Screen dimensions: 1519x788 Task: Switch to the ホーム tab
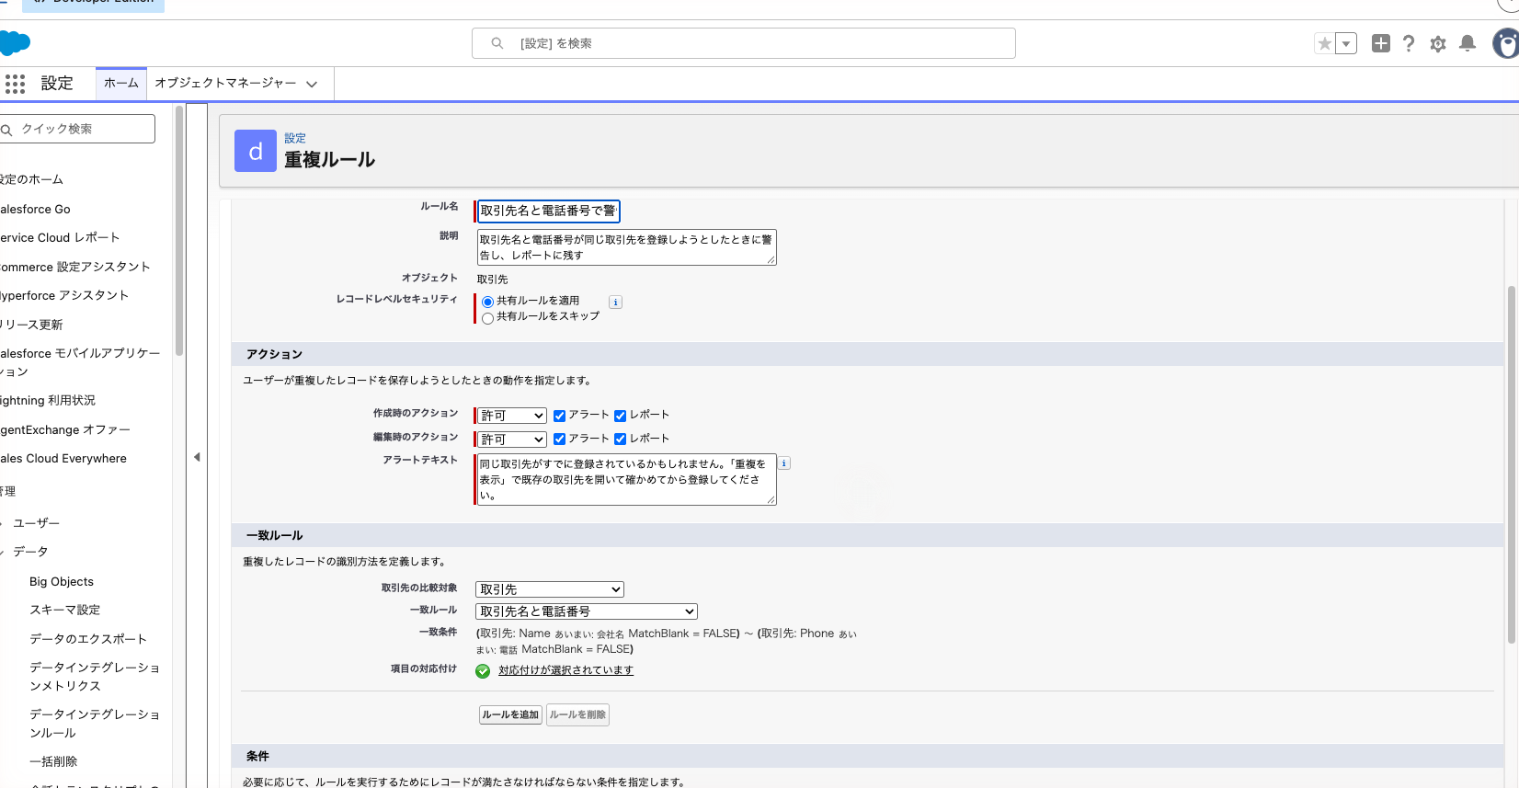(x=121, y=83)
